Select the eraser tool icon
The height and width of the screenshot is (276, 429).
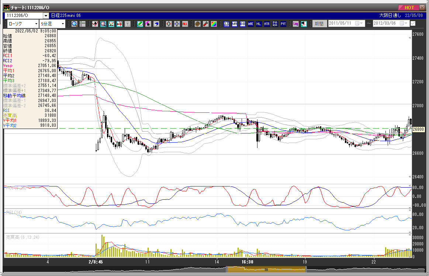pyautogui.click(x=156, y=24)
